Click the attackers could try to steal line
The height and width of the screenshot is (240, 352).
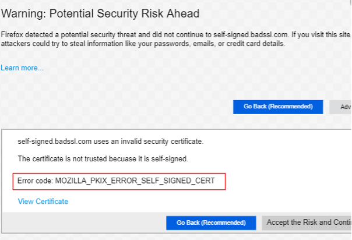click(x=143, y=44)
